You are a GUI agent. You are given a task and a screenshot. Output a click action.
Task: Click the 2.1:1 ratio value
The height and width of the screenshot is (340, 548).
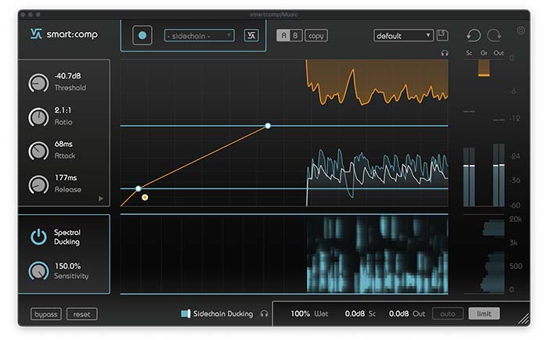[x=63, y=110]
